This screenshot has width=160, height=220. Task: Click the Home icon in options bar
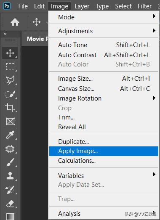[x=15, y=22]
